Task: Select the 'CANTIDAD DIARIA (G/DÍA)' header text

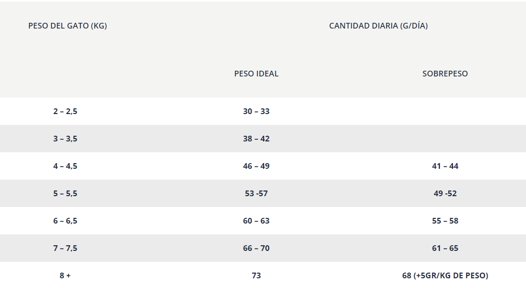Action: point(378,26)
